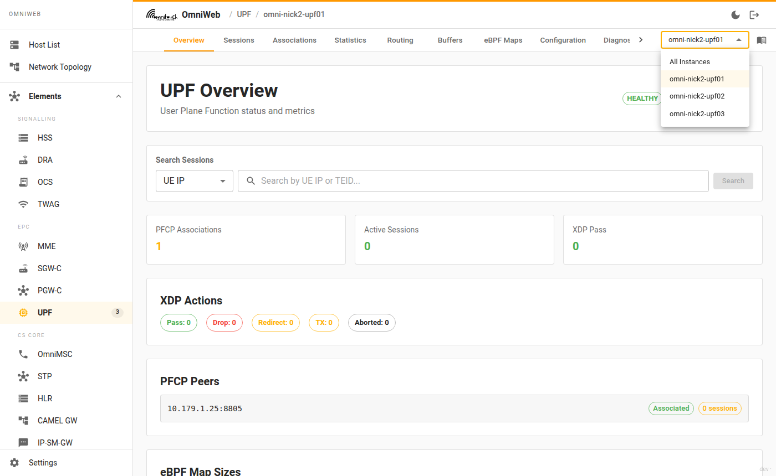Screen dimensions: 776x476
Task: Click the UPF chip icon
Action: coord(23,313)
